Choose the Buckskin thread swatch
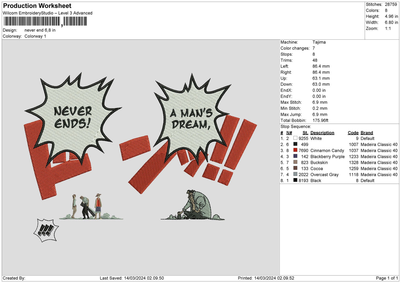This screenshot has width=401, height=283. tap(295, 163)
